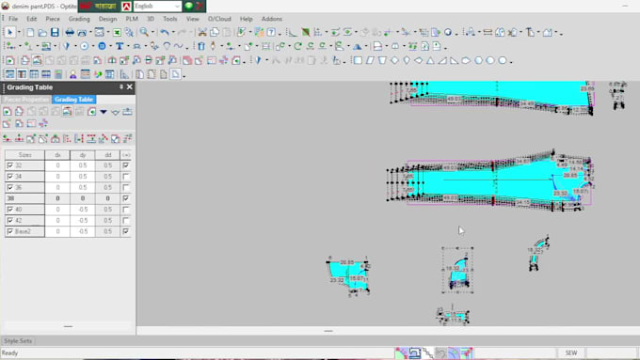The image size is (640, 360).
Task: Switch to the Pieces Properties tab
Action: coord(26,100)
